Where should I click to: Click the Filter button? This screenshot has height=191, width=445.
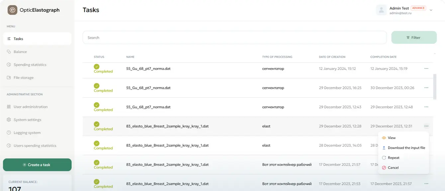[x=414, y=37]
